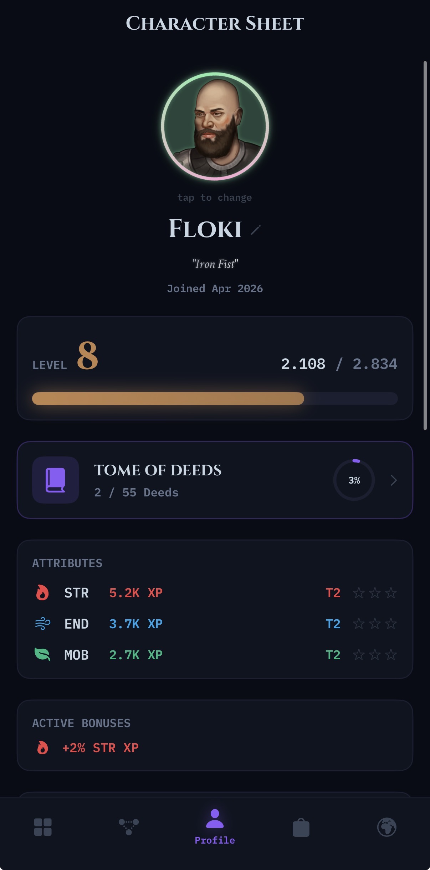Click the leaf icon next to MOB
Image resolution: width=430 pixels, height=870 pixels.
coord(42,655)
